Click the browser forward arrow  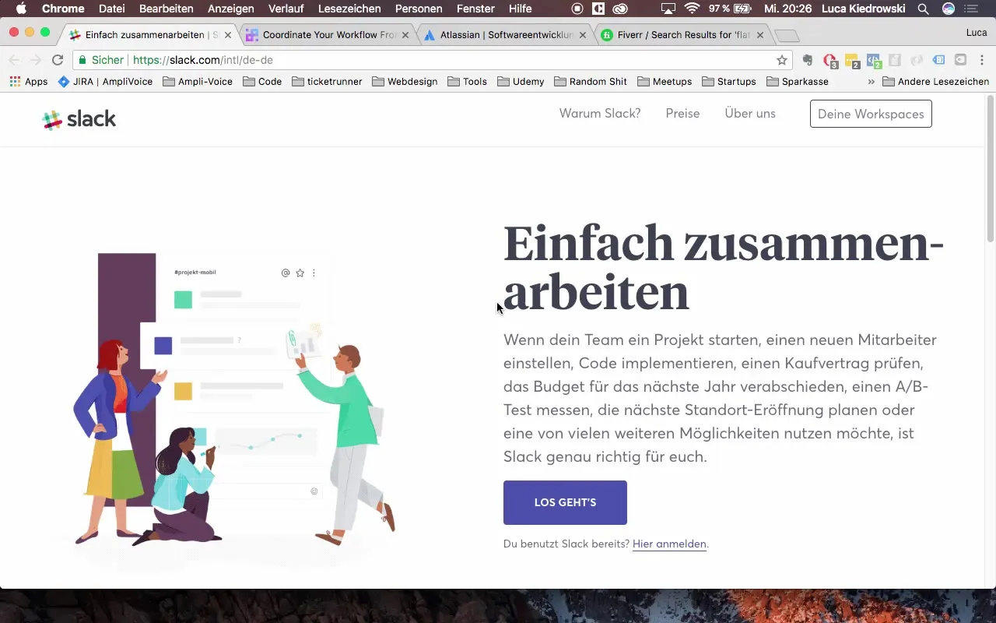[35, 60]
